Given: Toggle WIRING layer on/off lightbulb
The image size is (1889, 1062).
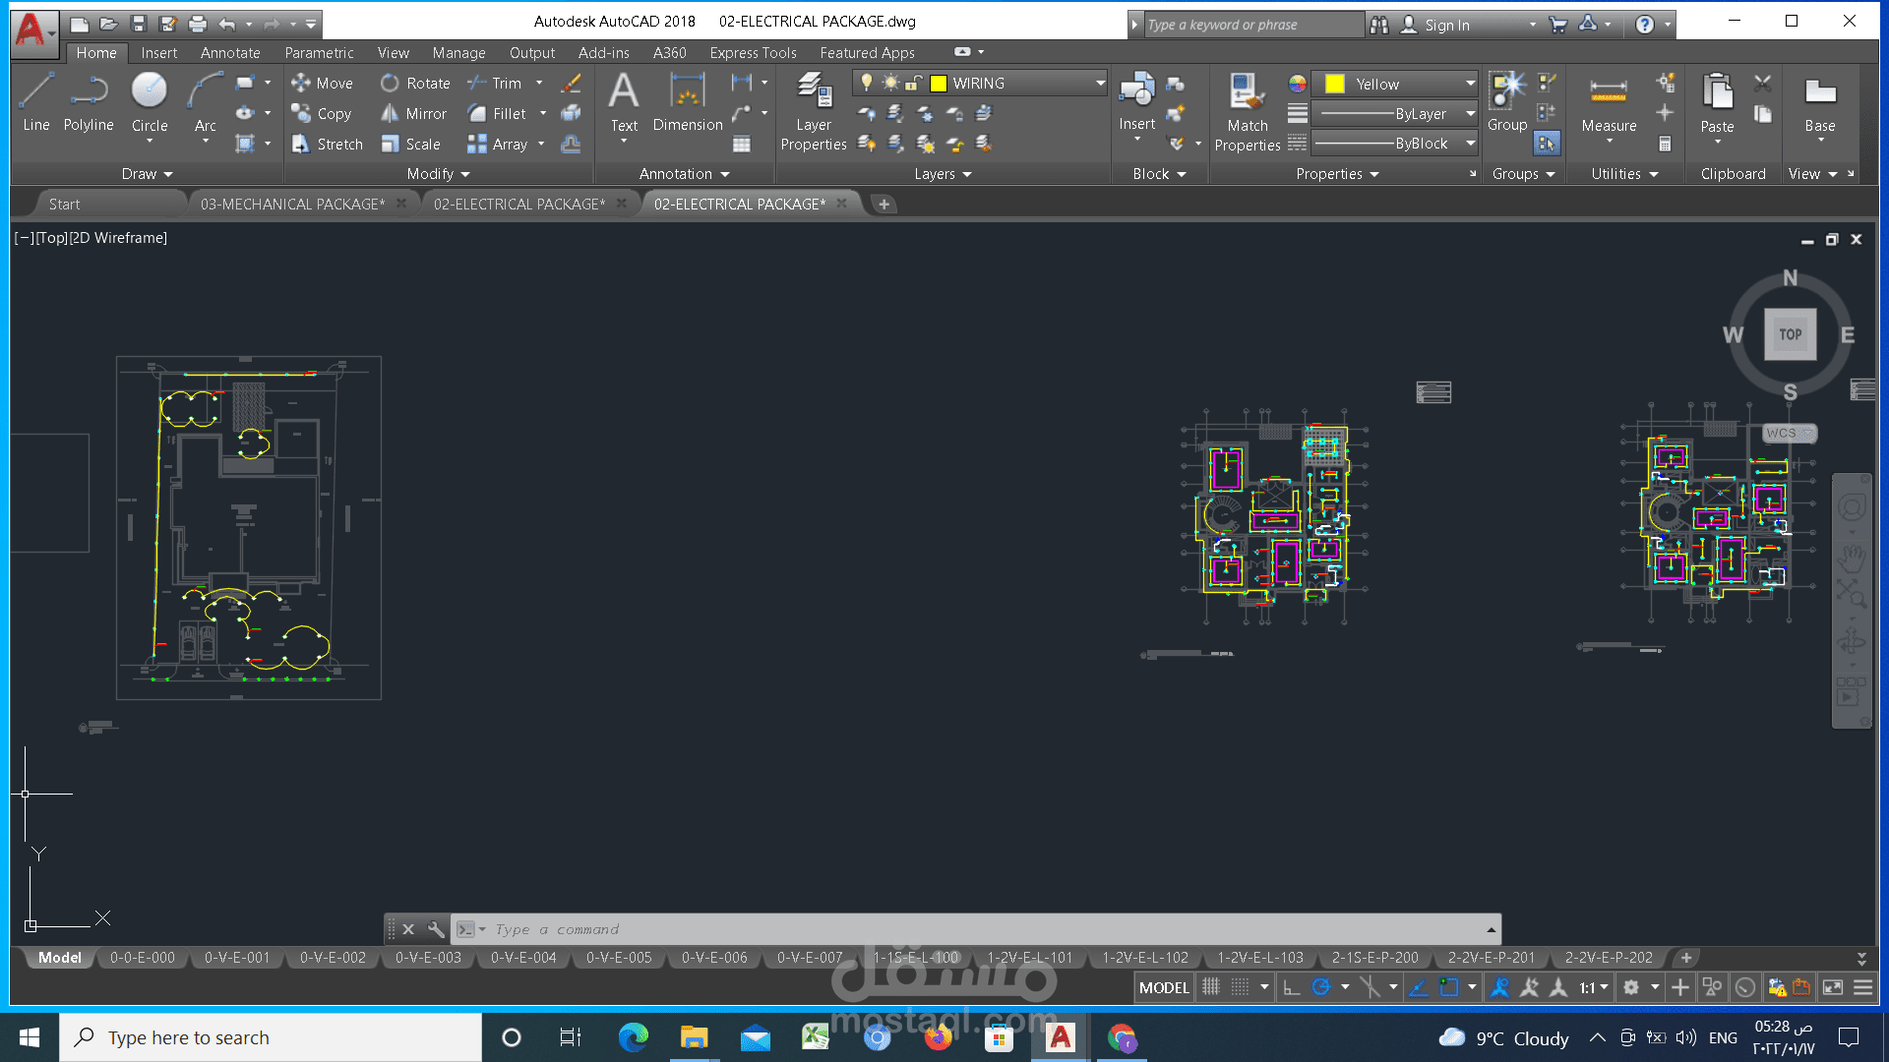Looking at the screenshot, I should 866,83.
